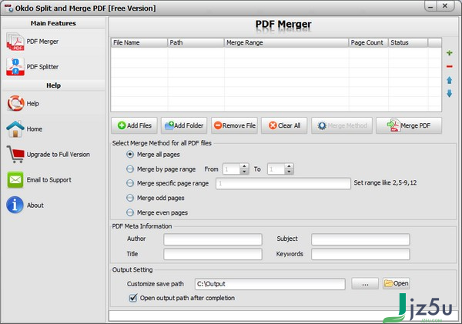The width and height of the screenshot is (462, 324).
Task: Click the Customize save path field
Action: pos(270,284)
